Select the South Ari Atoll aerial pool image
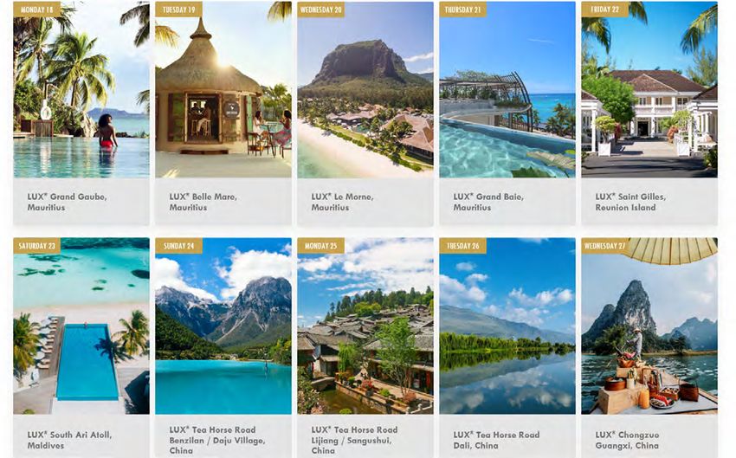Viewport: 736px width, 458px height. (x=81, y=326)
